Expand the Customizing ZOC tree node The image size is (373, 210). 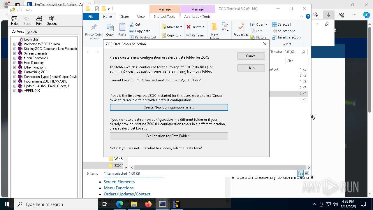pyautogui.click(x=15, y=72)
